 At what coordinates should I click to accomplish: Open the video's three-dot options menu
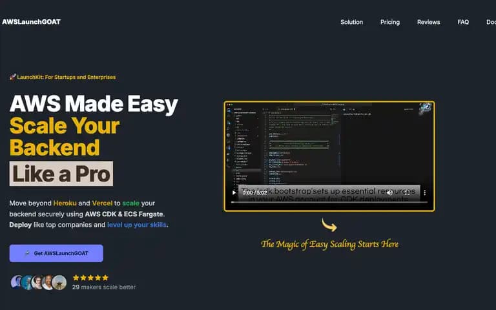click(x=424, y=192)
